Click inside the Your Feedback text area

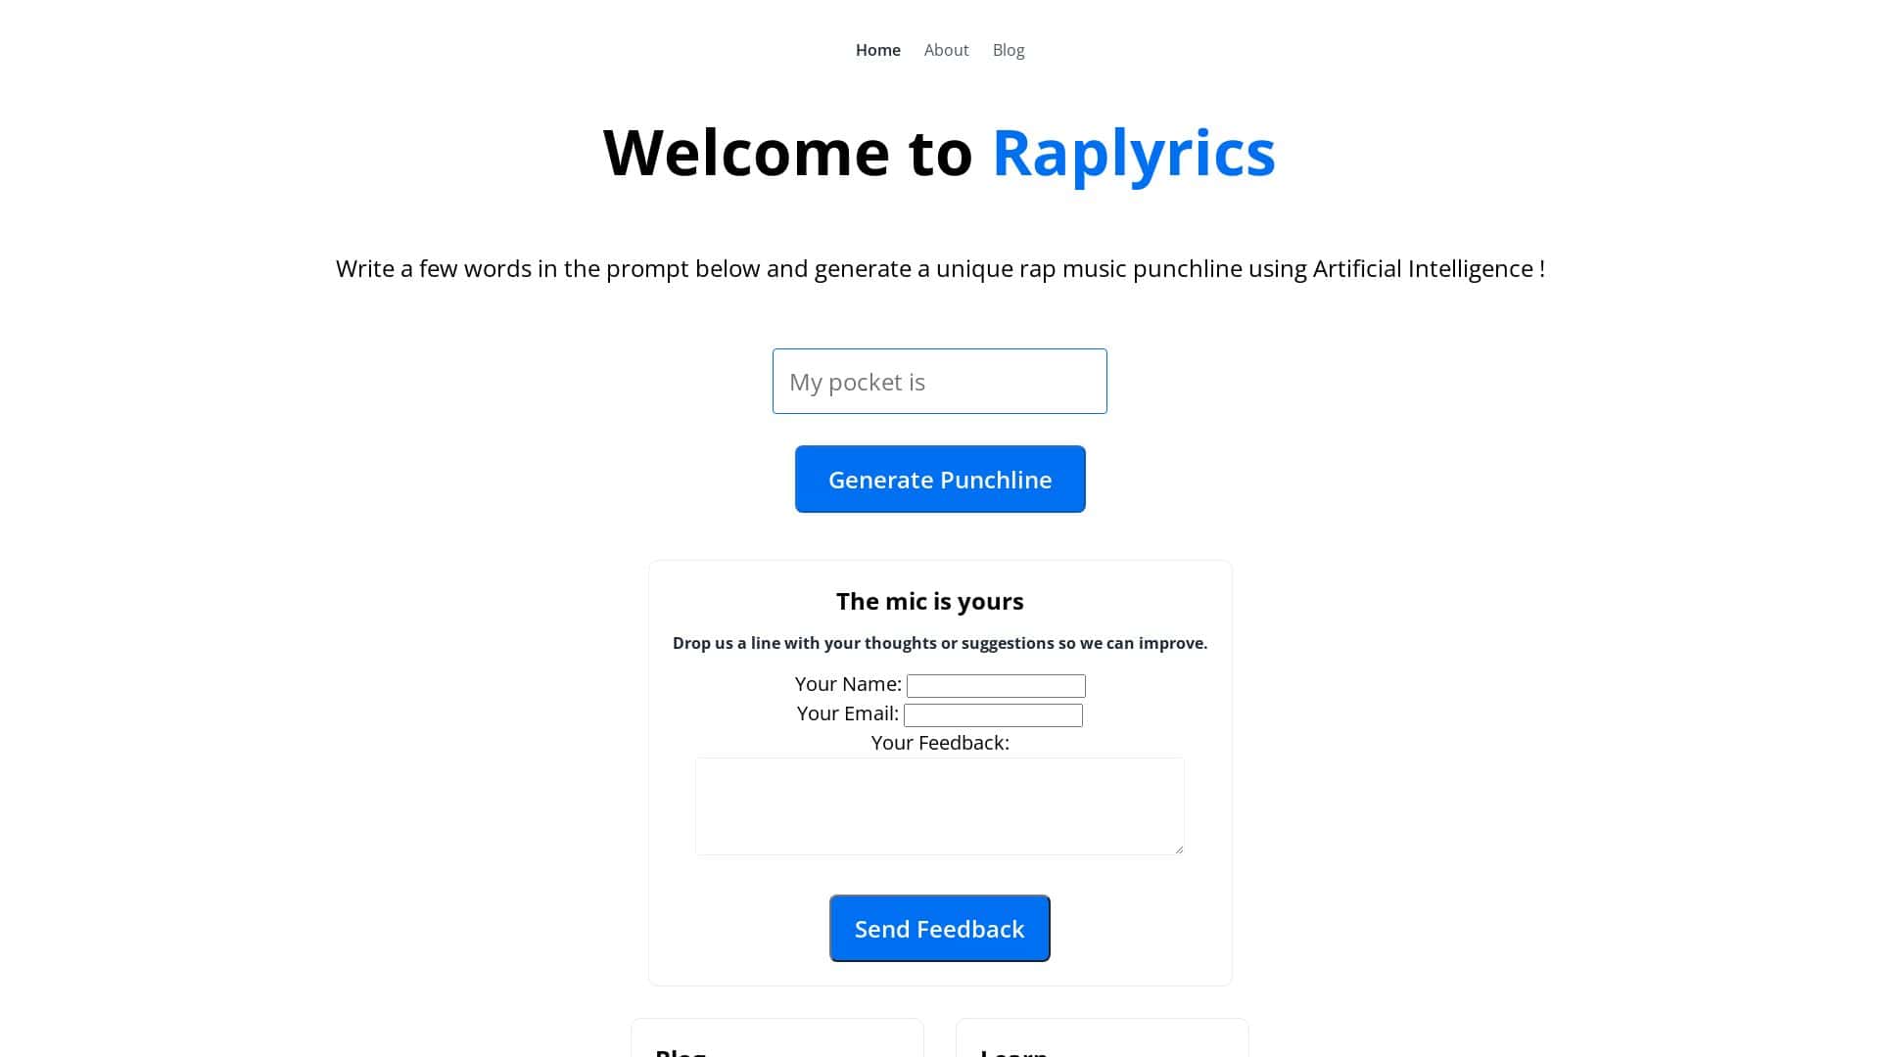click(939, 804)
